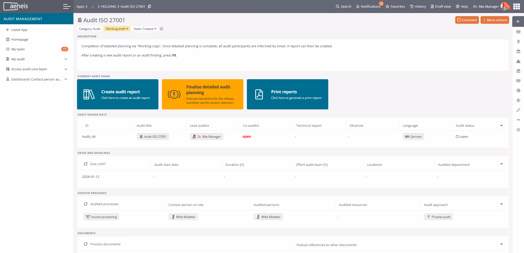Click HOLDING breadcrumb
Screen dimensions: 524x253
pos(108,6)
